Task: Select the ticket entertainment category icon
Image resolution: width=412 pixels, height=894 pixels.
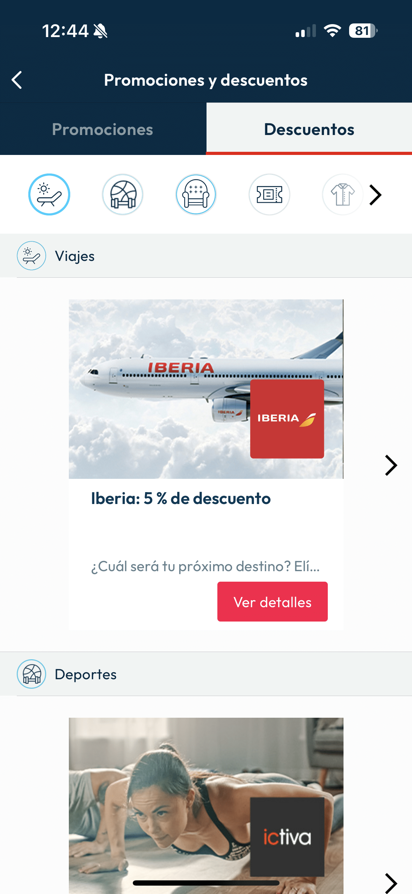Action: click(269, 194)
